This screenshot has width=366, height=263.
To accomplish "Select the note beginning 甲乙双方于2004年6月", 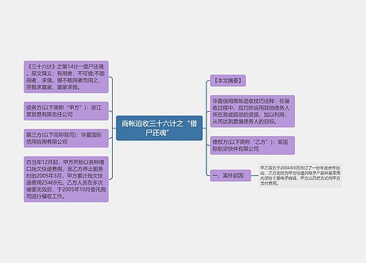I will click(300, 175).
